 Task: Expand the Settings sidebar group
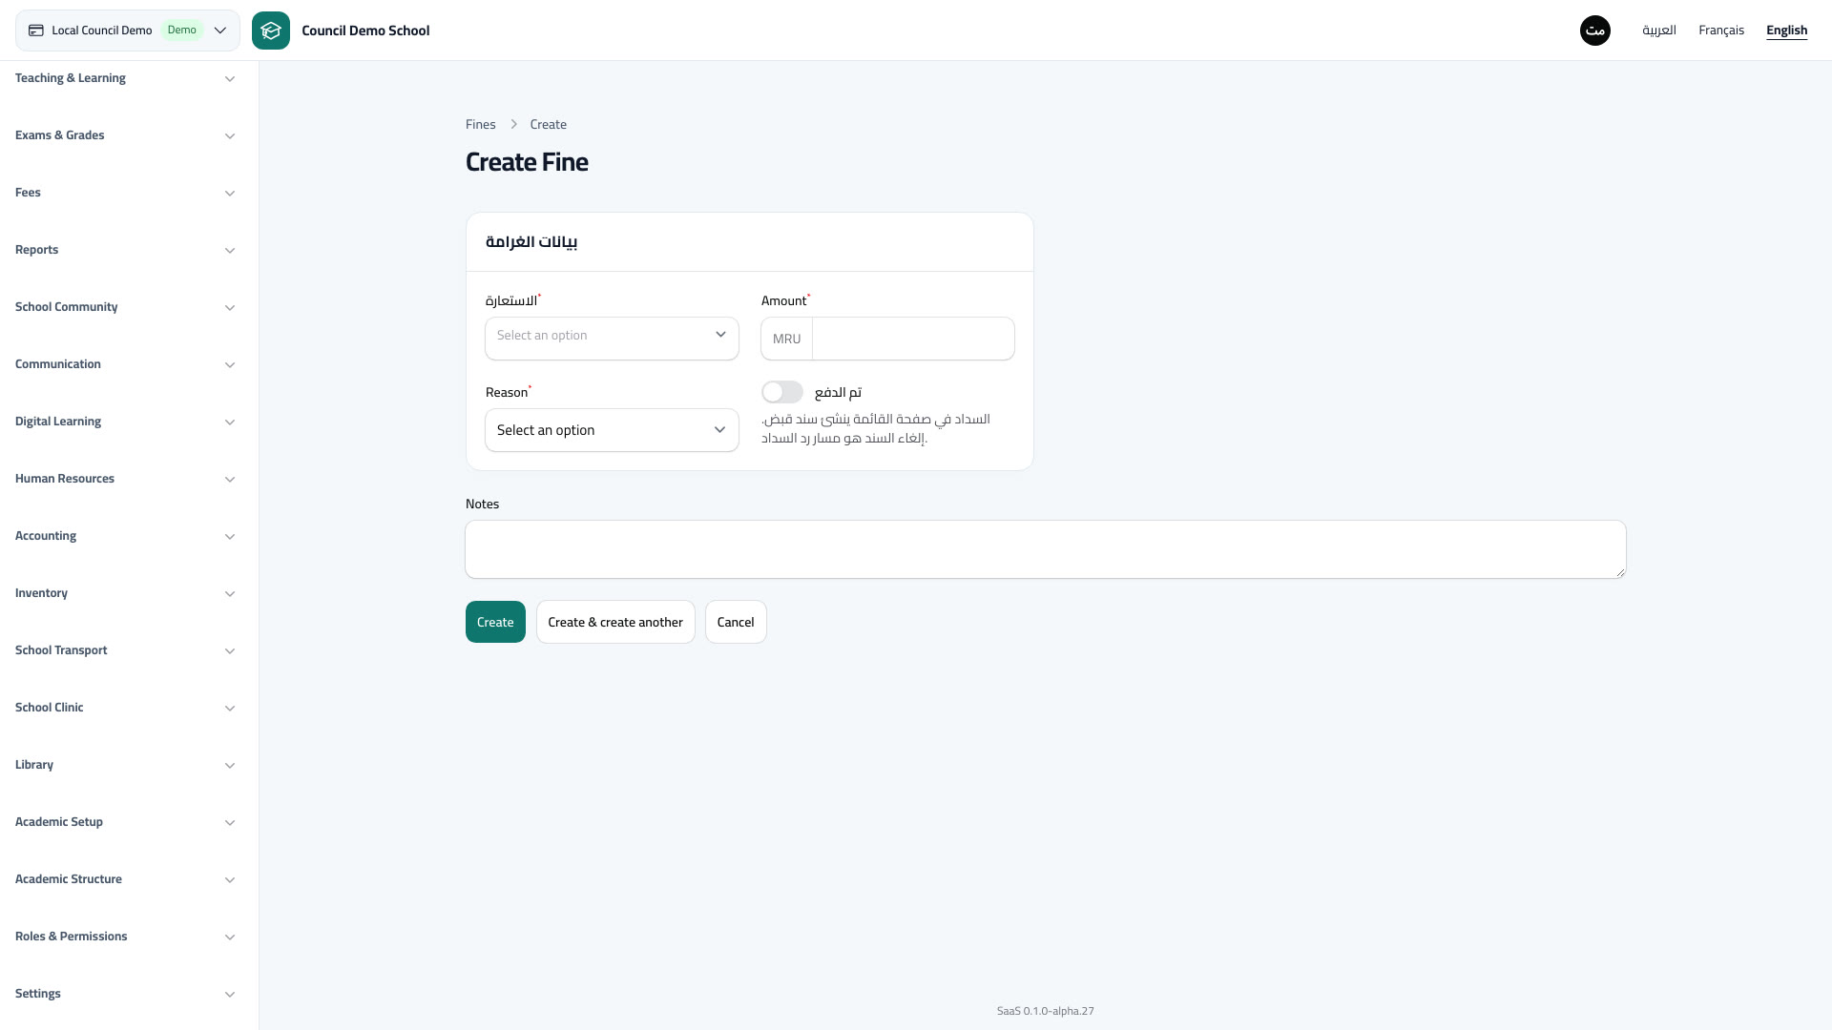[125, 994]
